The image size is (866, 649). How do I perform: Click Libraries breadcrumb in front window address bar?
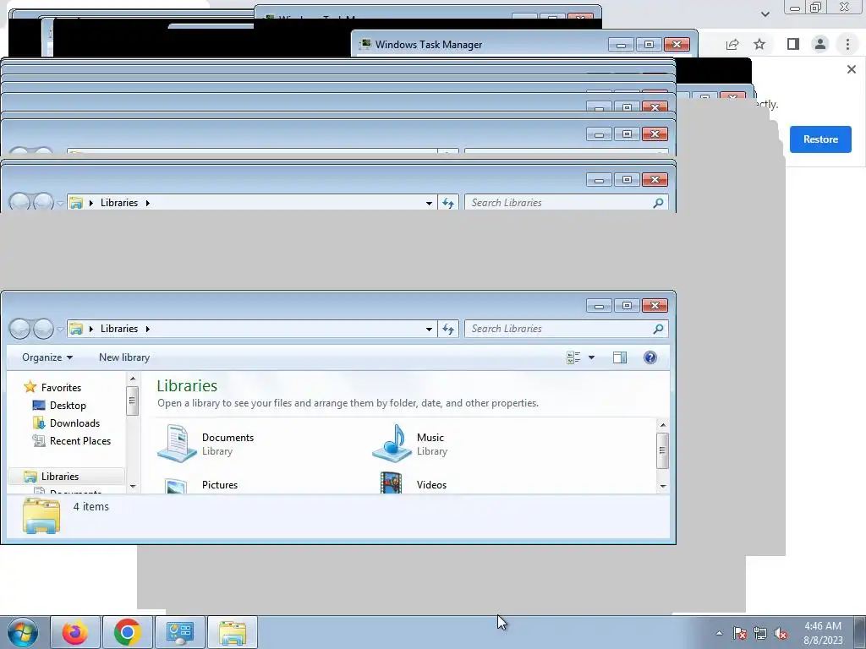click(x=119, y=329)
